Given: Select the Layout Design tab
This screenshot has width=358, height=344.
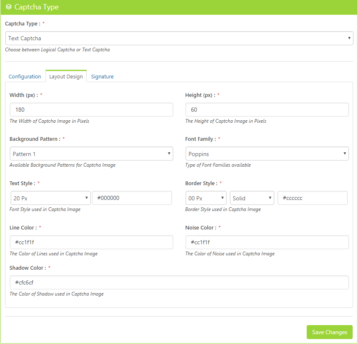Looking at the screenshot, I should pyautogui.click(x=66, y=76).
